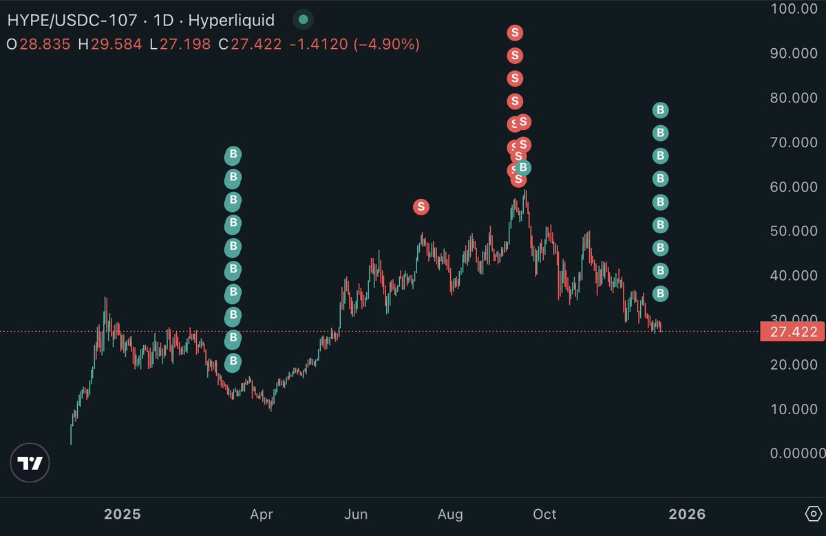Click the topmost B marker in December column

coord(660,110)
